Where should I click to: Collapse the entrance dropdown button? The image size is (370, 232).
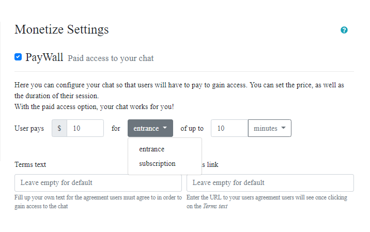coord(150,128)
